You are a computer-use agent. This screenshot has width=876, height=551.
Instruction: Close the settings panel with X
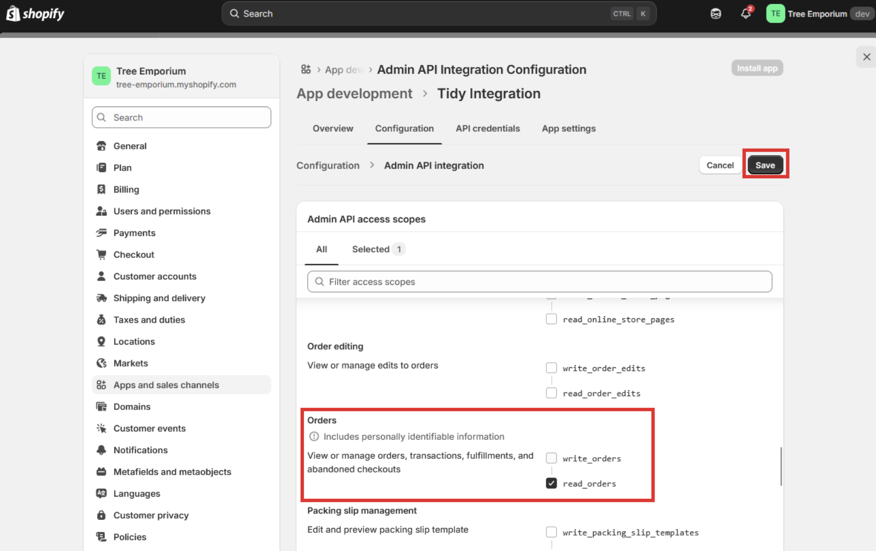867,57
